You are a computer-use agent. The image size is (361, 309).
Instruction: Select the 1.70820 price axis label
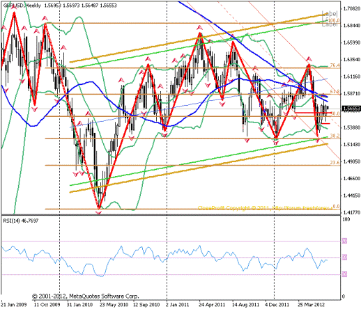(352, 8)
